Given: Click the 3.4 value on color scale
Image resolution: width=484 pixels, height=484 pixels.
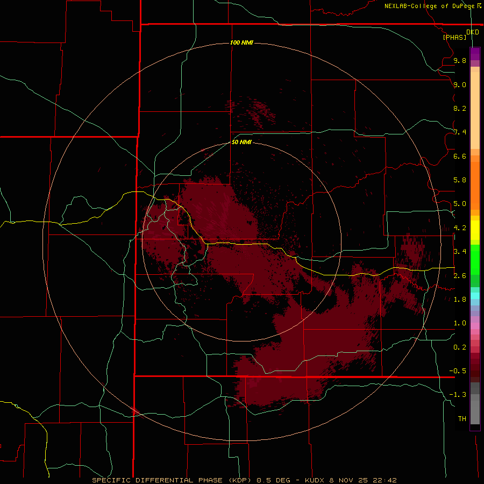Looking at the screenshot, I should point(460,252).
